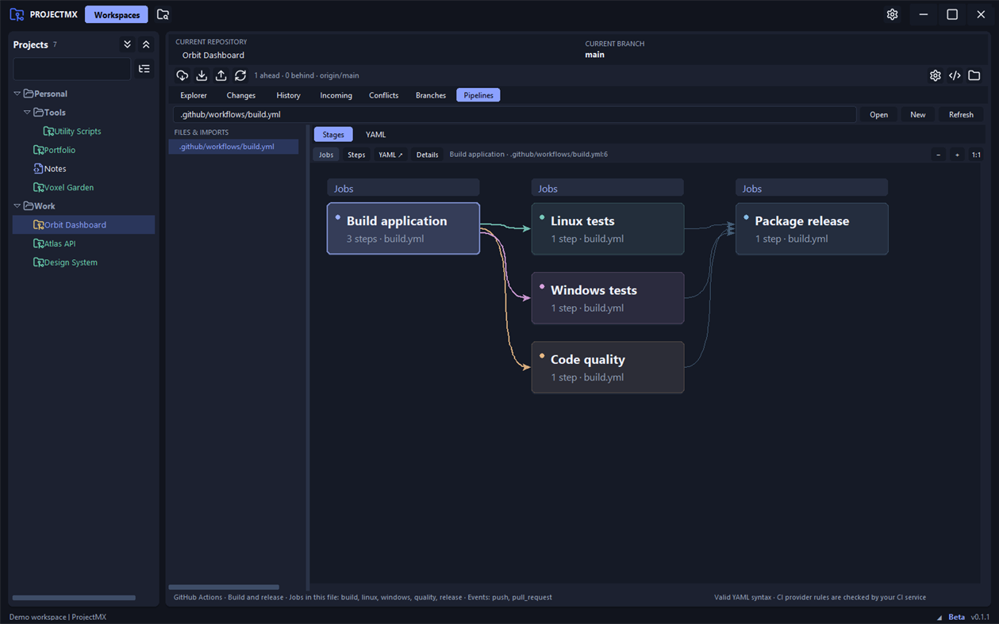Click the Utility Scripts repository icon
This screenshot has height=624, width=999.
pos(48,131)
